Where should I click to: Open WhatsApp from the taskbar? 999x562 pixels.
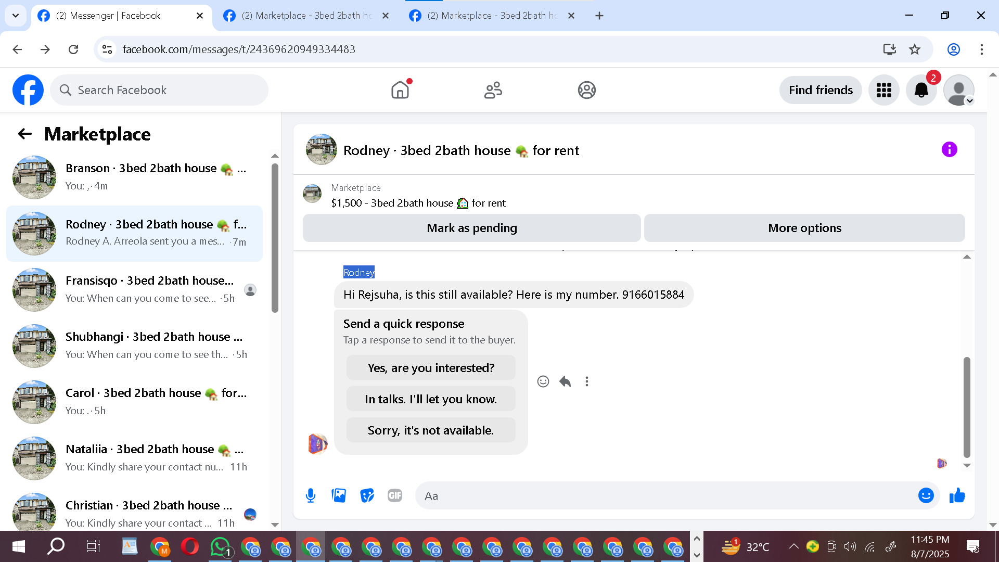(x=220, y=547)
